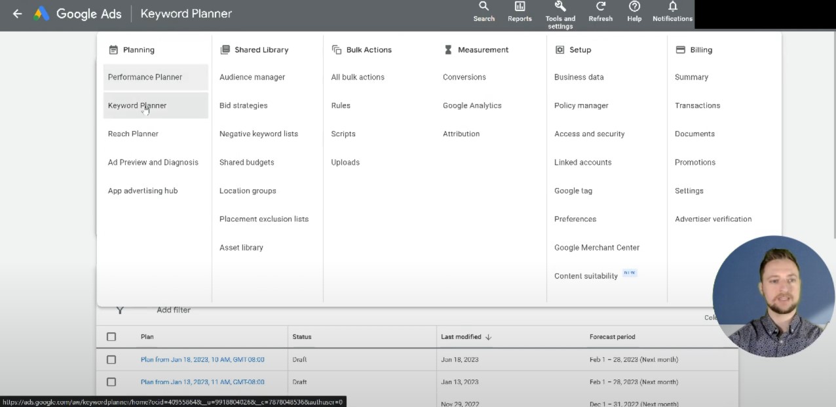Click the Setup gear-box icon
The width and height of the screenshot is (836, 407).
pos(560,50)
